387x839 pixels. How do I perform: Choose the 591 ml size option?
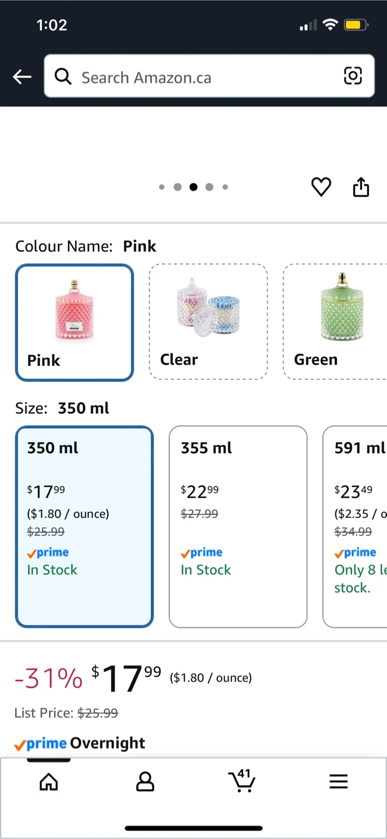pyautogui.click(x=355, y=527)
